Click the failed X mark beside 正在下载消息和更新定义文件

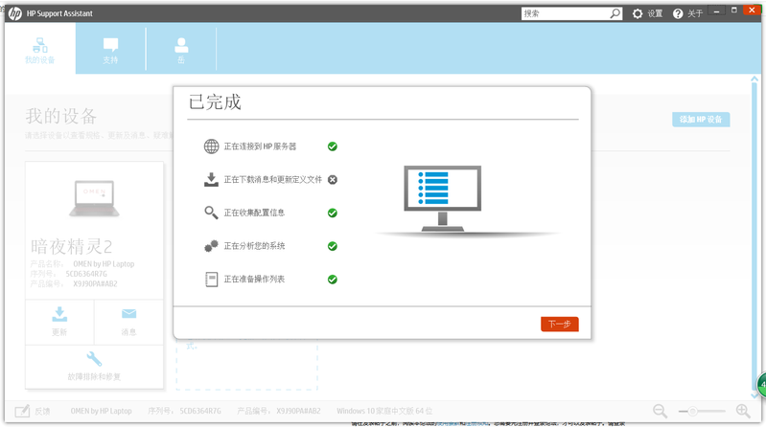point(333,180)
